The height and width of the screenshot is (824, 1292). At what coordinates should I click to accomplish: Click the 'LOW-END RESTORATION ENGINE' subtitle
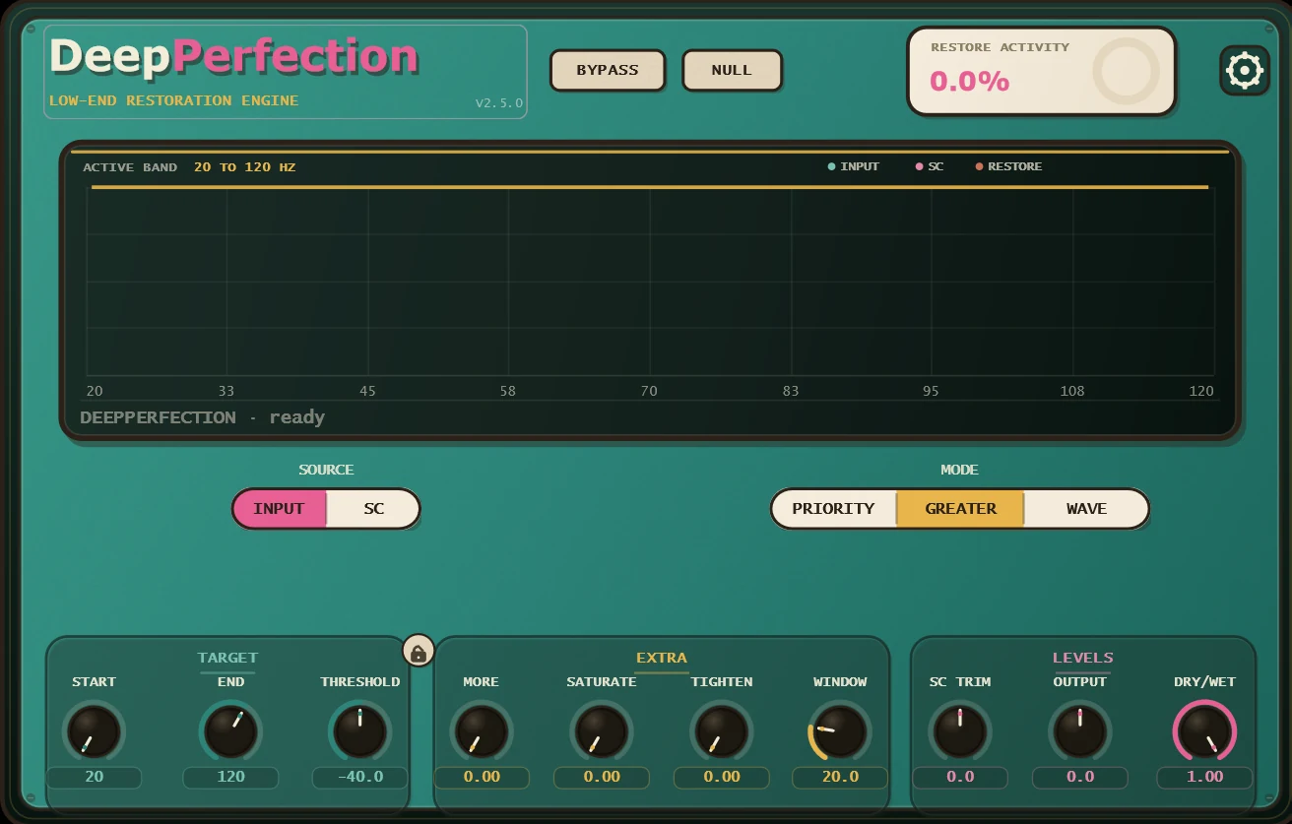tap(173, 100)
